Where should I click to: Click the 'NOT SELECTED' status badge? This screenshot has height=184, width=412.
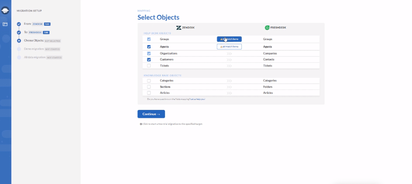point(53,41)
